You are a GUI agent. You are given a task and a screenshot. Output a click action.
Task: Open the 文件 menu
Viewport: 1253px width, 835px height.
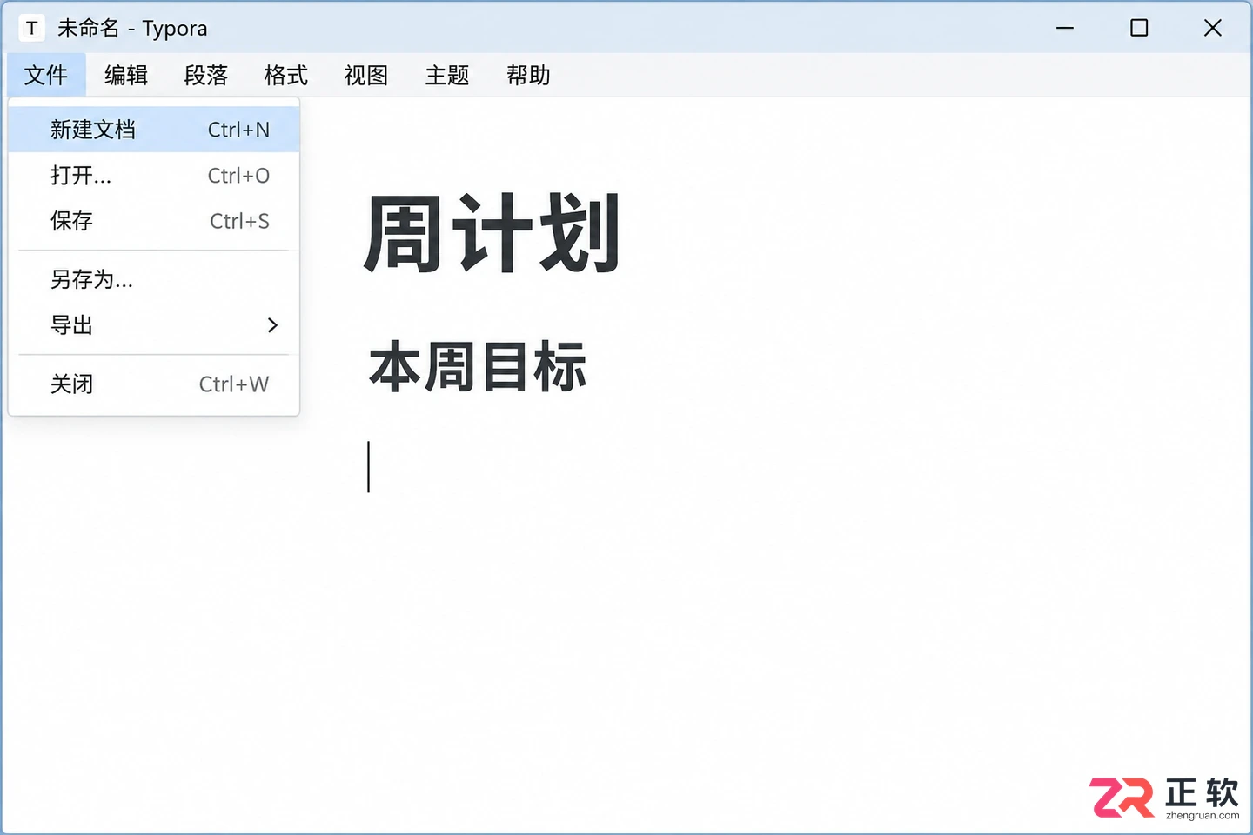coord(46,76)
